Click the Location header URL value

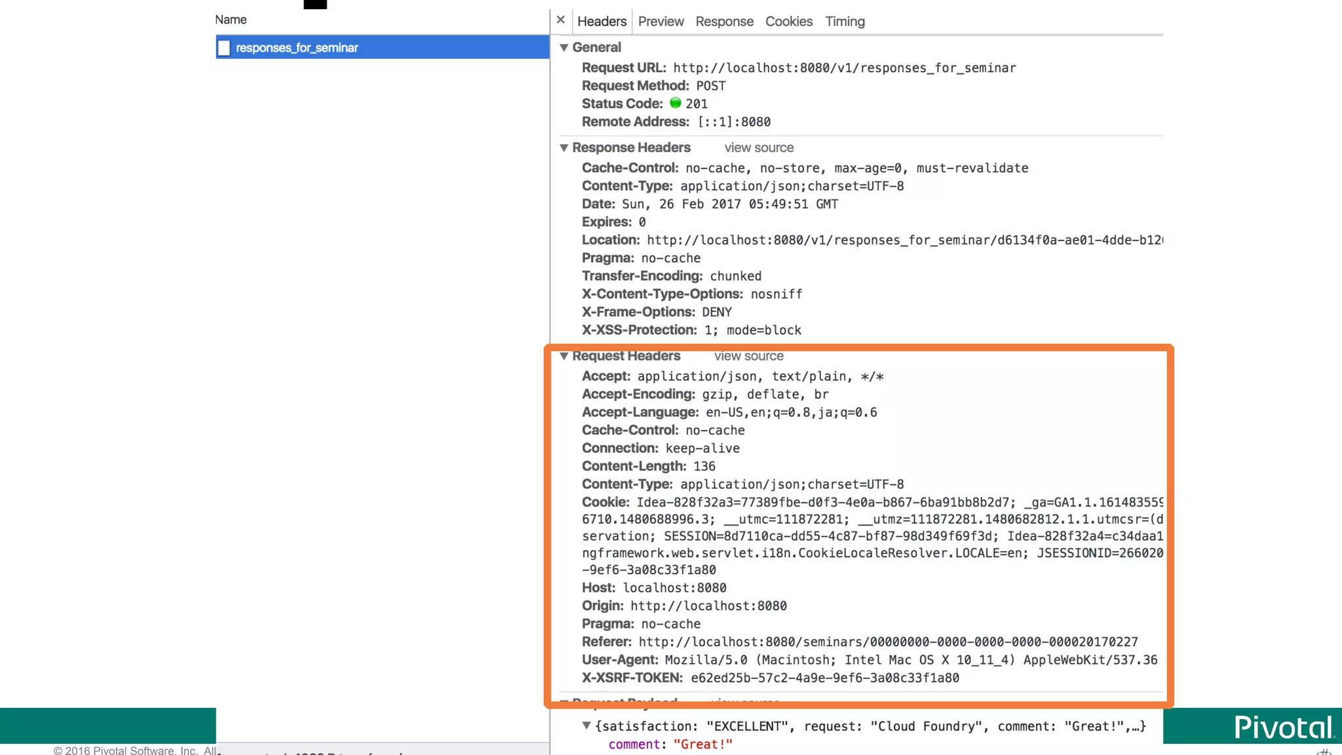click(x=904, y=241)
